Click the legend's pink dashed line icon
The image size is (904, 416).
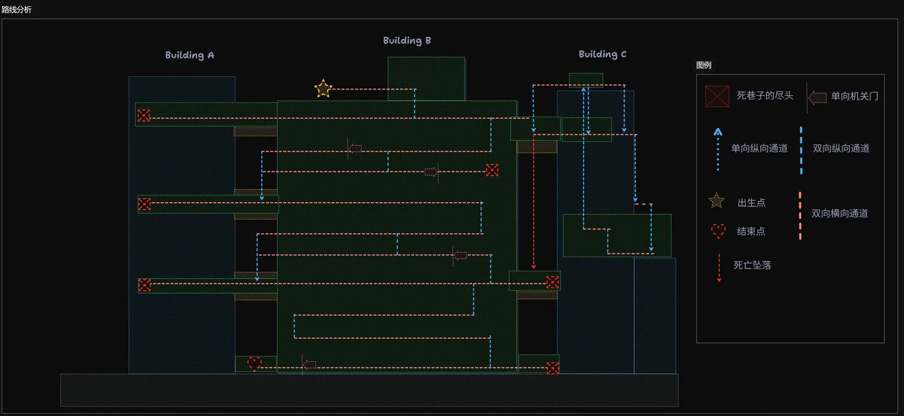pos(800,215)
